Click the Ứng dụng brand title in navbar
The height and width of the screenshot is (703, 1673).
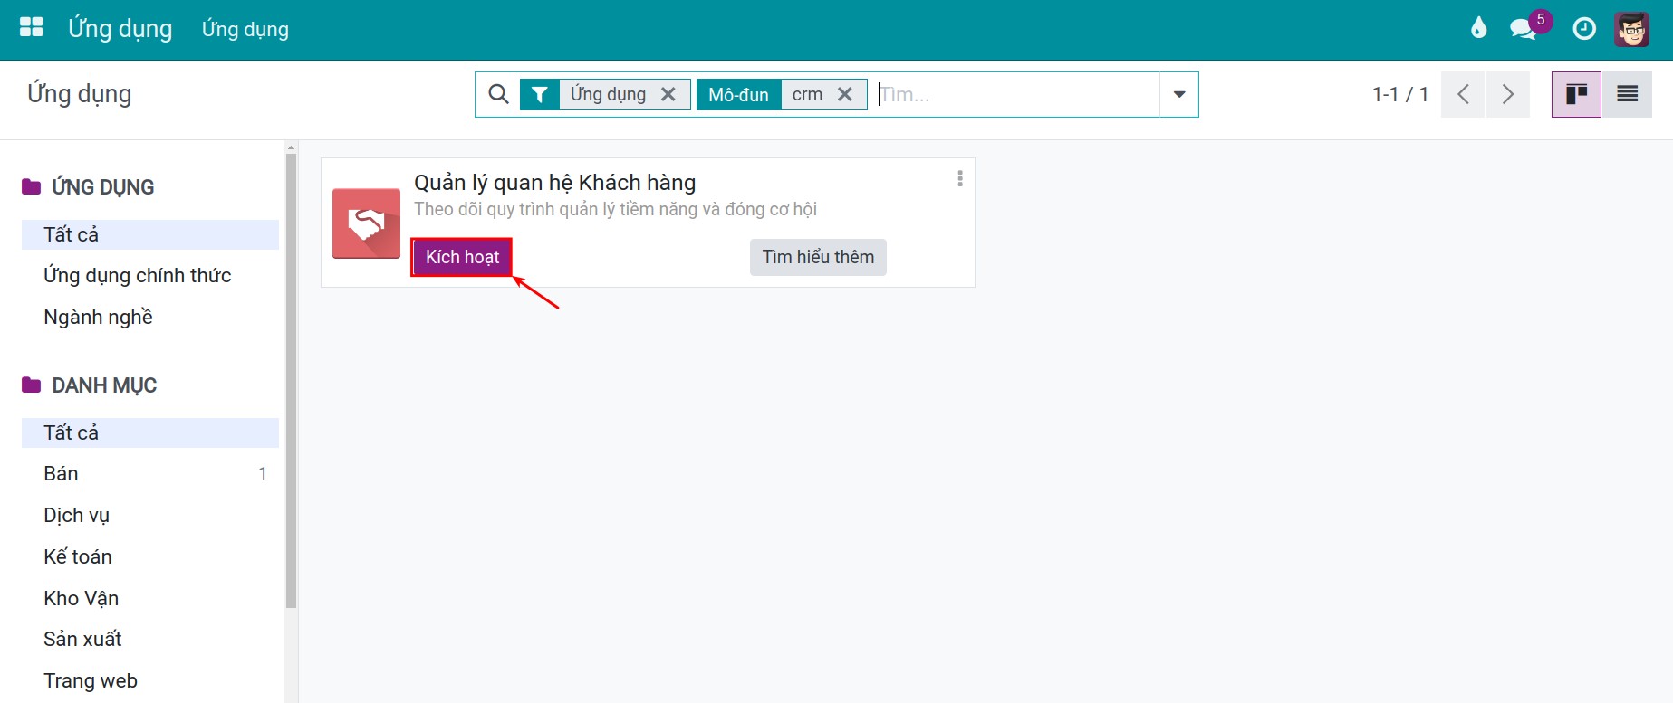[120, 29]
